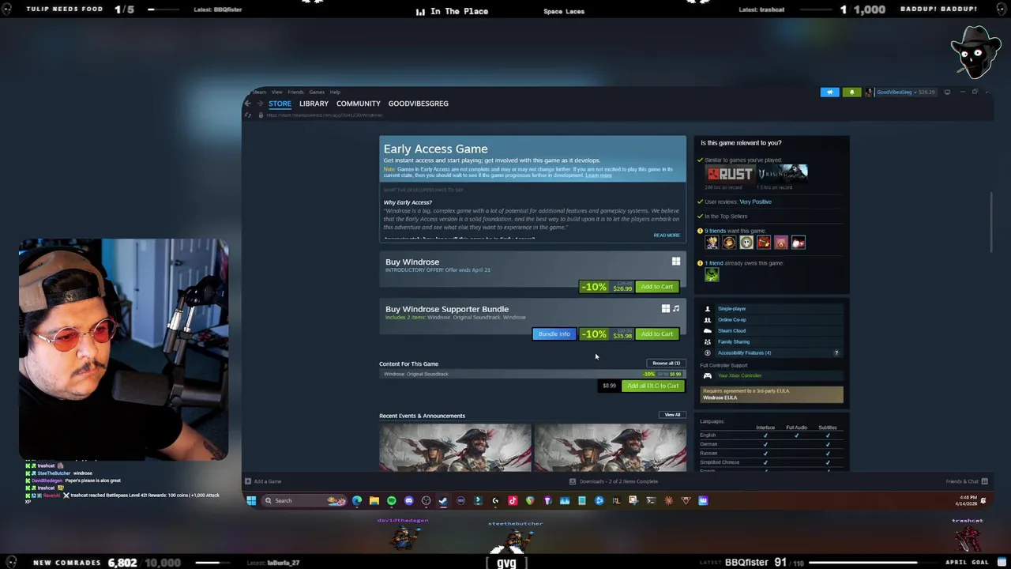
Task: Select the store page URL field
Action: tap(324, 115)
